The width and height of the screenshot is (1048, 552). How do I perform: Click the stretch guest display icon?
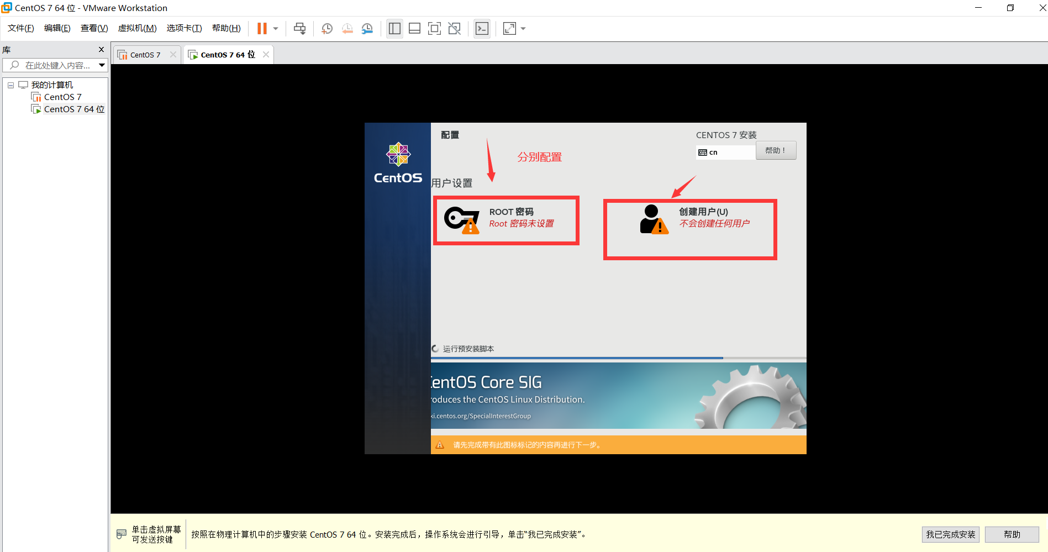pos(509,28)
